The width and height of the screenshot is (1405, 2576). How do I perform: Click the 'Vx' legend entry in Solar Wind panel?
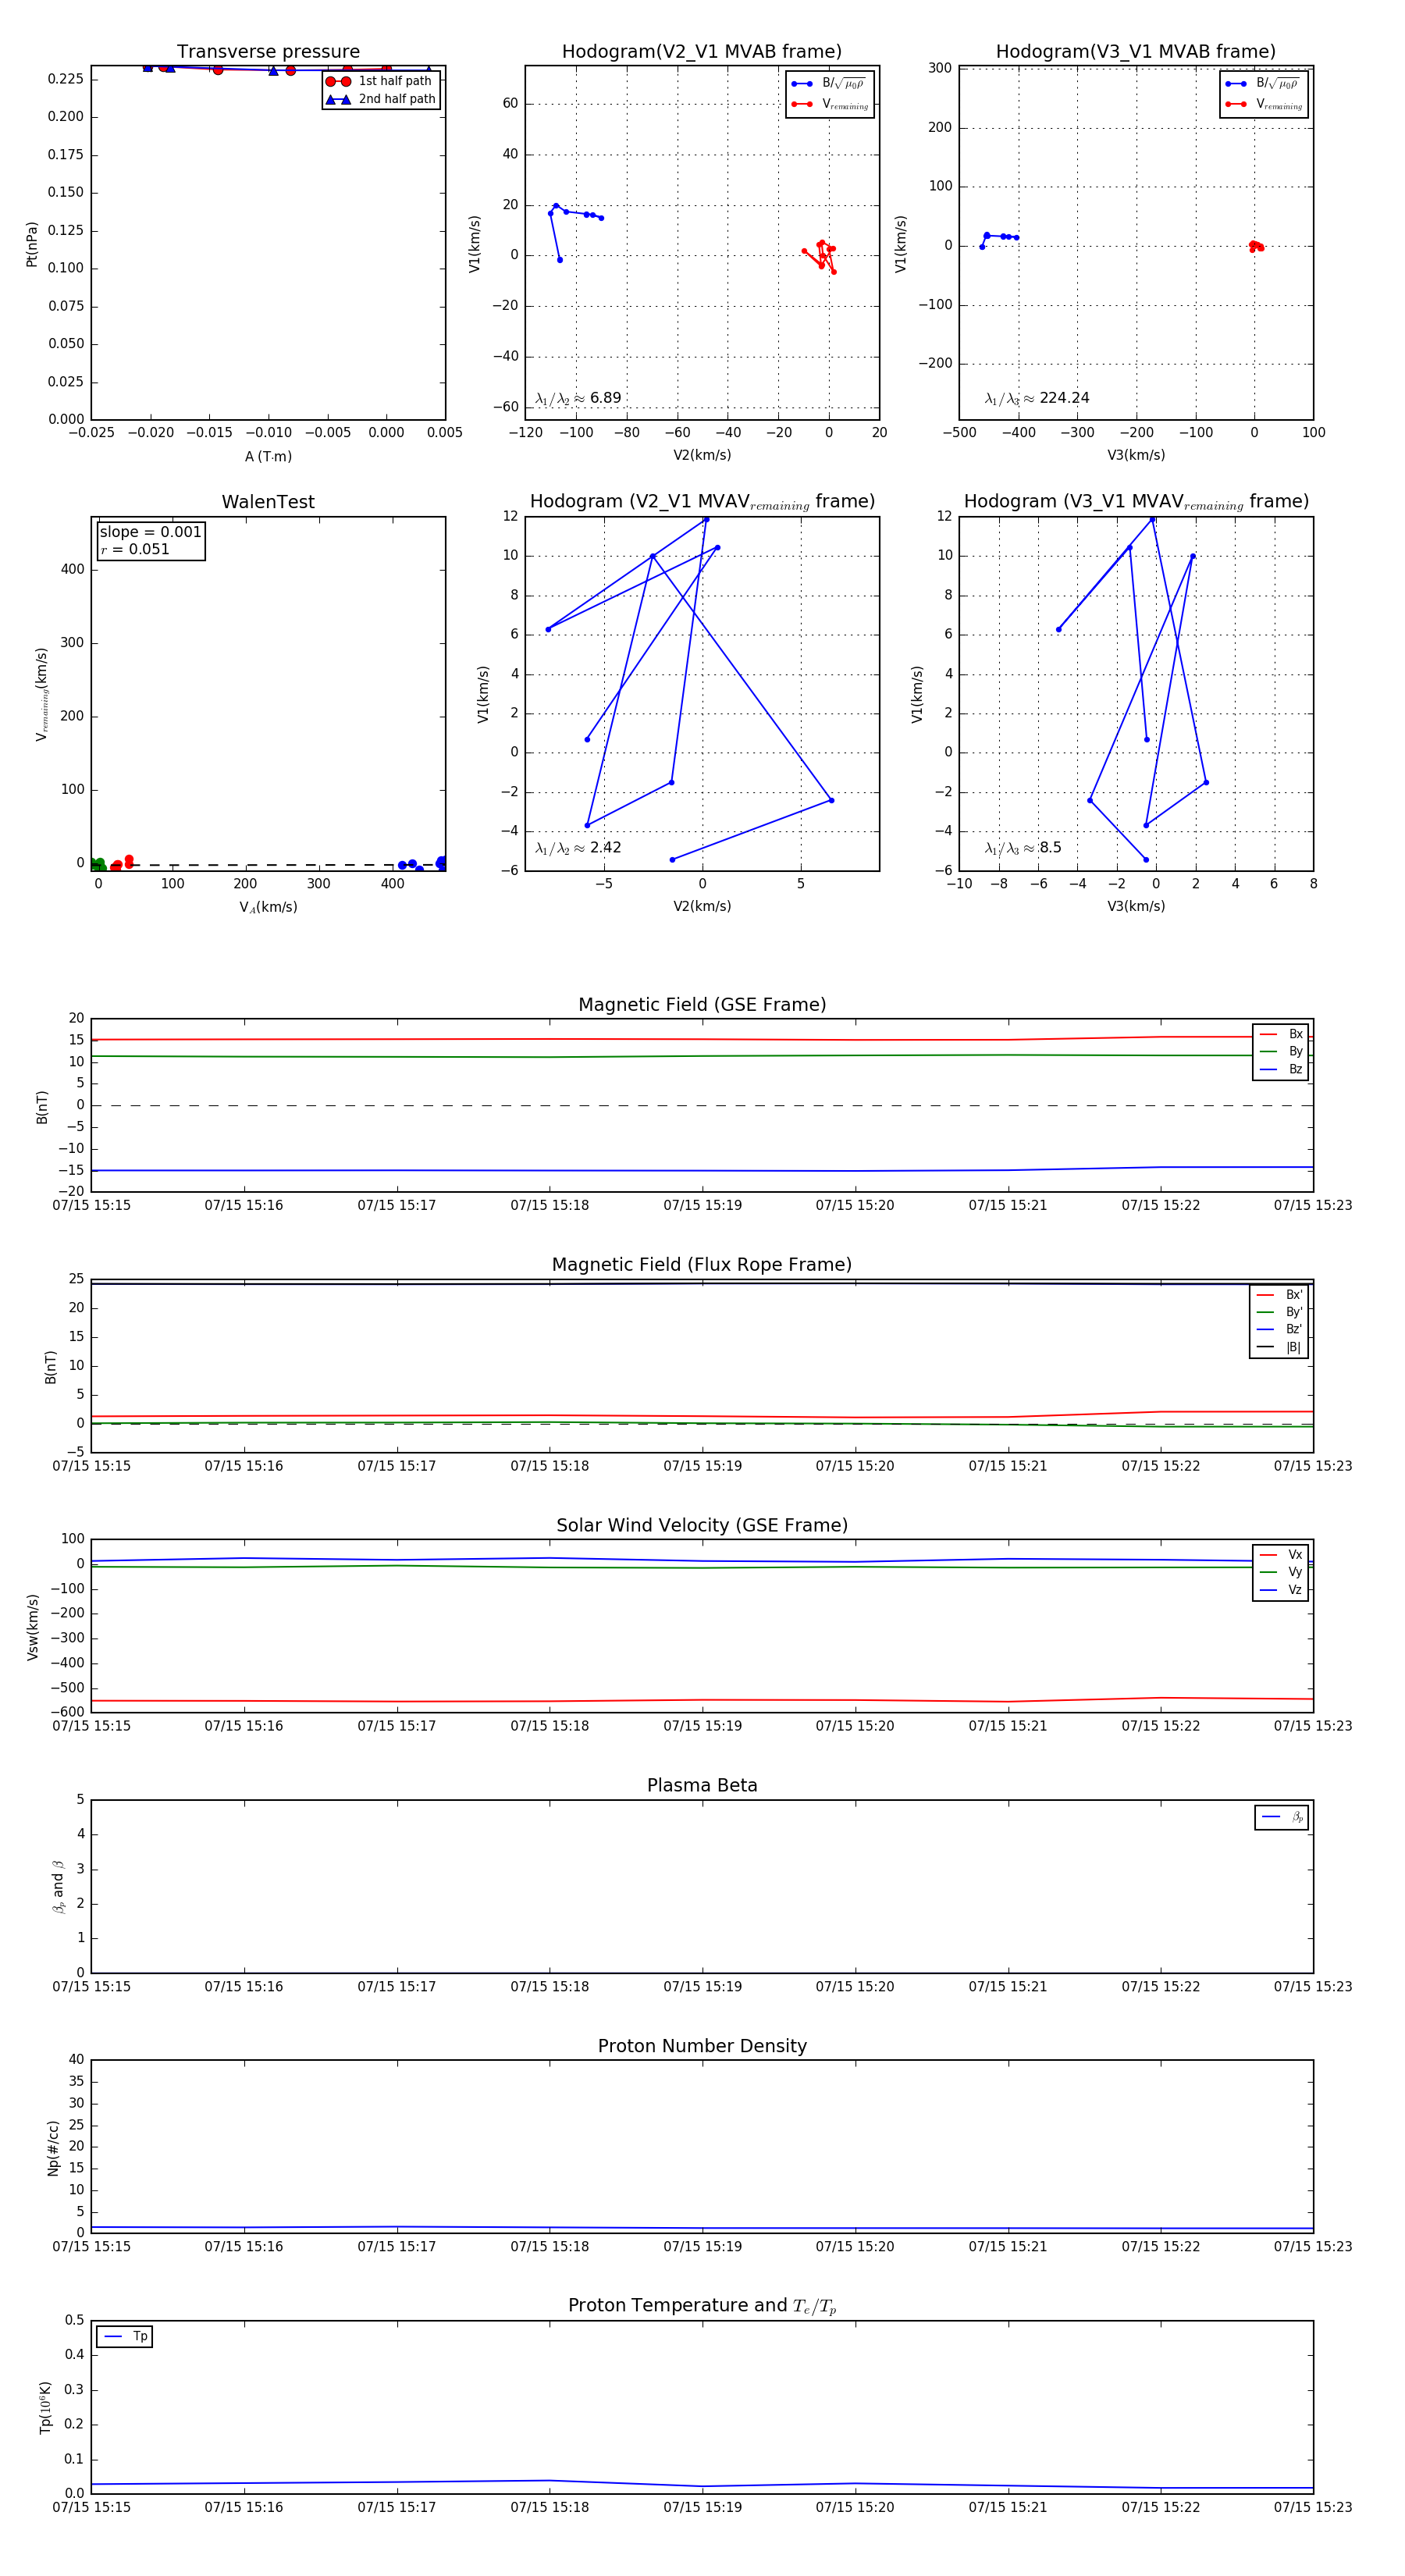(1281, 1555)
